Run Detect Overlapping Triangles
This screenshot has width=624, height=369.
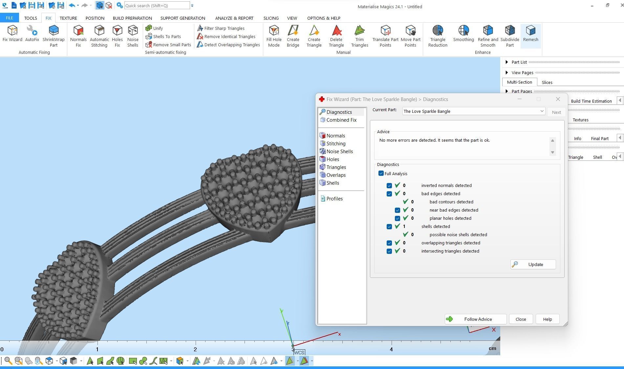coord(228,45)
